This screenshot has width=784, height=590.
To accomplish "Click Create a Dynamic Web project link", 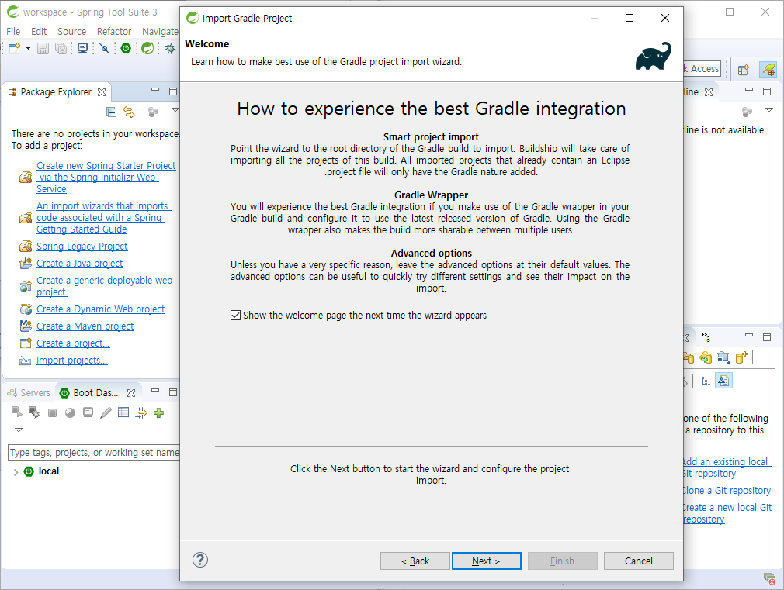I will (100, 309).
